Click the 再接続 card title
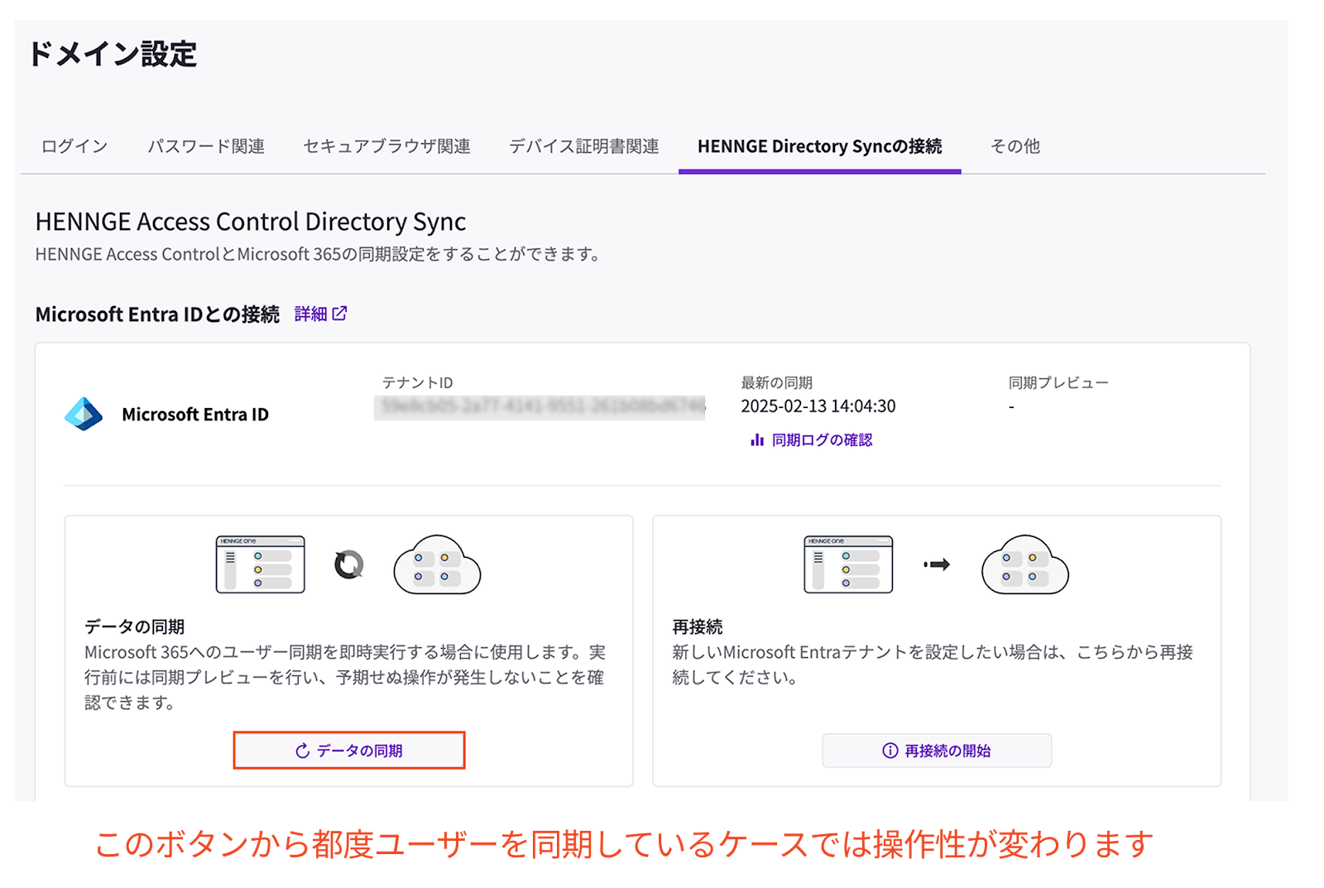This screenshot has height=888, width=1324. (x=698, y=626)
